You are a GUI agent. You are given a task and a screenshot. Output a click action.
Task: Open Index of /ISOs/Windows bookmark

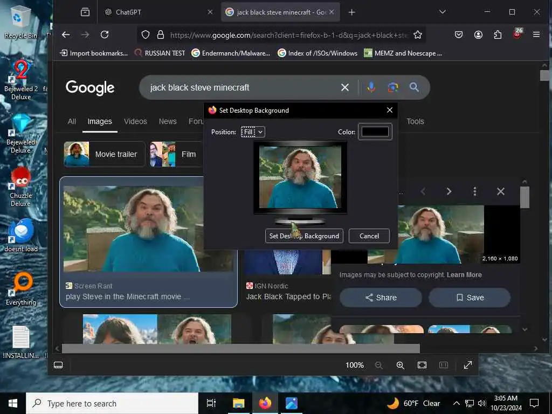click(x=318, y=53)
